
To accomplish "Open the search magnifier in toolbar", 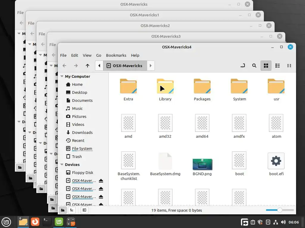I will point(254,66).
